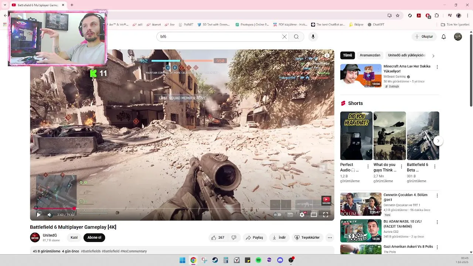This screenshot has width=473, height=266.
Task: Click the Abone ol subscribe button
Action: tap(94, 238)
